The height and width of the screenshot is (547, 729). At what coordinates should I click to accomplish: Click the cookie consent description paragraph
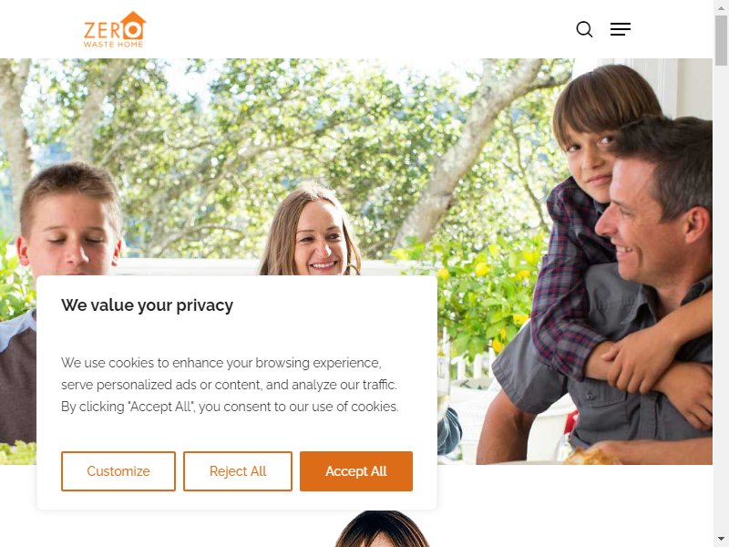point(230,385)
